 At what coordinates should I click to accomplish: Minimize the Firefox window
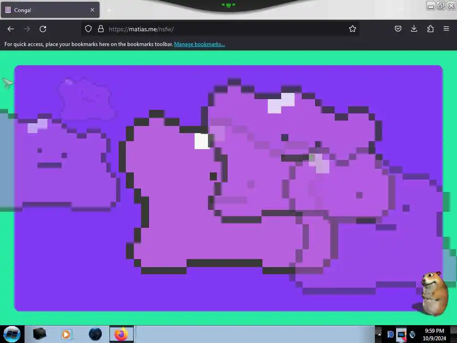click(x=431, y=5)
